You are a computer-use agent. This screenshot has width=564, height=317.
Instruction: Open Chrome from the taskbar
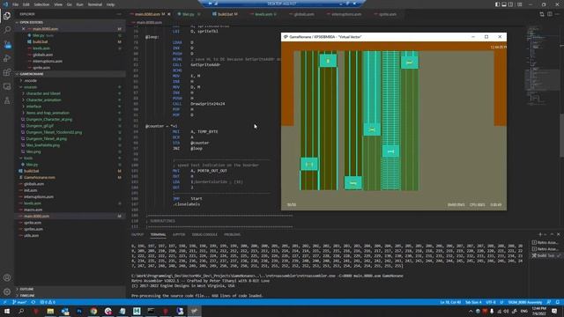(93, 311)
